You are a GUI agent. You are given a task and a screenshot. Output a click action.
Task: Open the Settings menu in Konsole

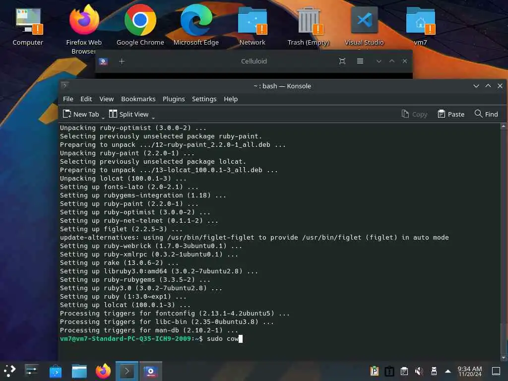[204, 99]
